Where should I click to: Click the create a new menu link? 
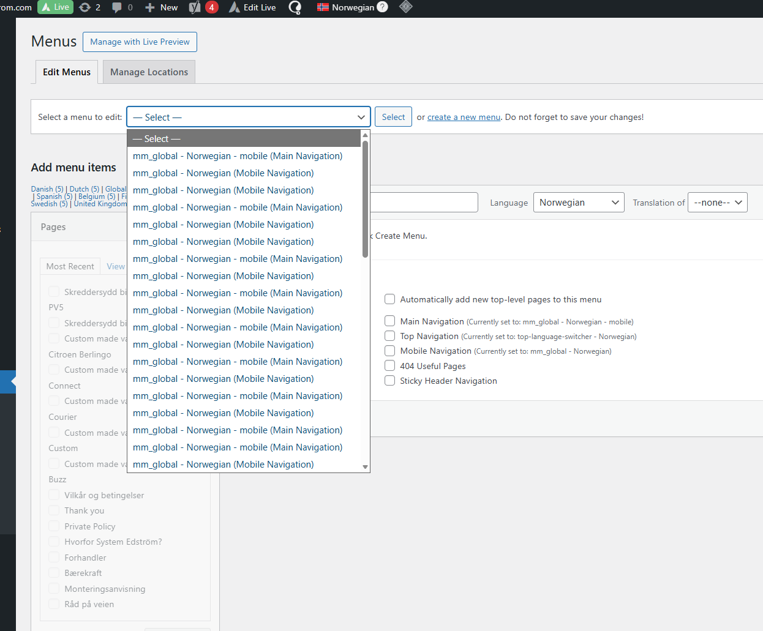464,118
